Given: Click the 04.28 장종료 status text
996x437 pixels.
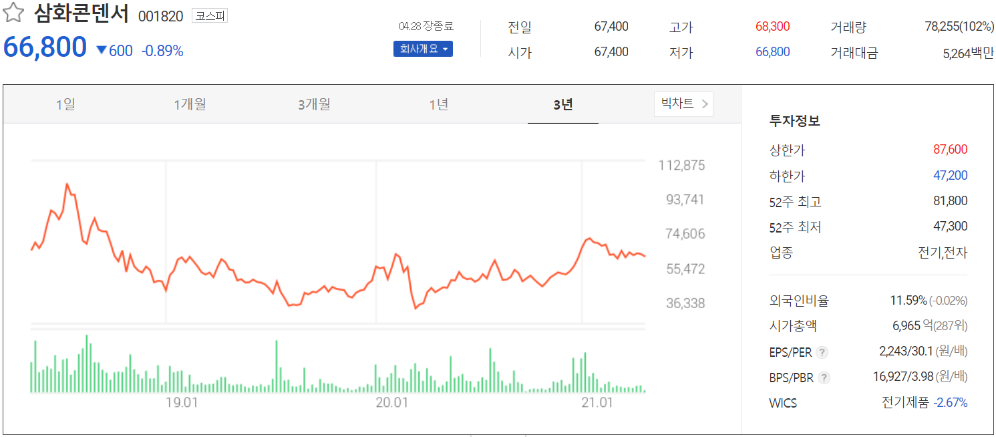Looking at the screenshot, I should coord(426,27).
